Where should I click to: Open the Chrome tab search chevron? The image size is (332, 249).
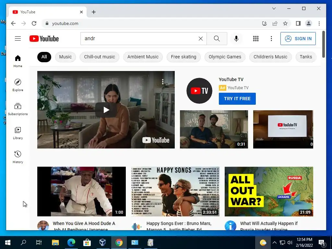tap(274, 8)
